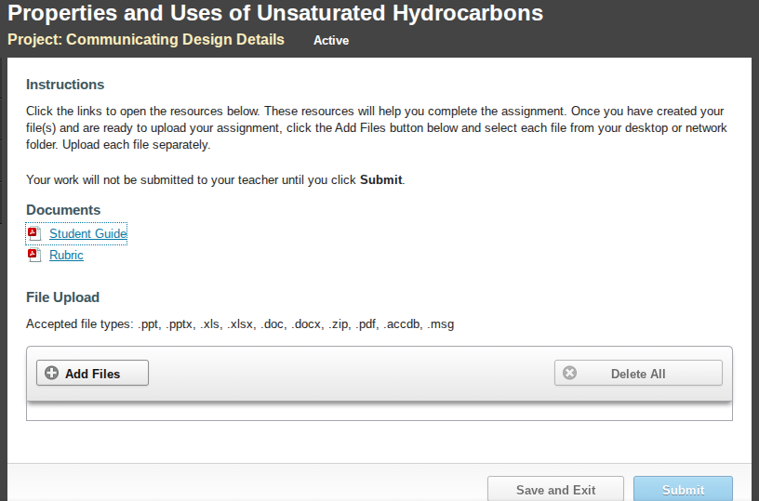Viewport: 759px width, 501px height.
Task: Click the Active status label in header
Action: (x=331, y=41)
